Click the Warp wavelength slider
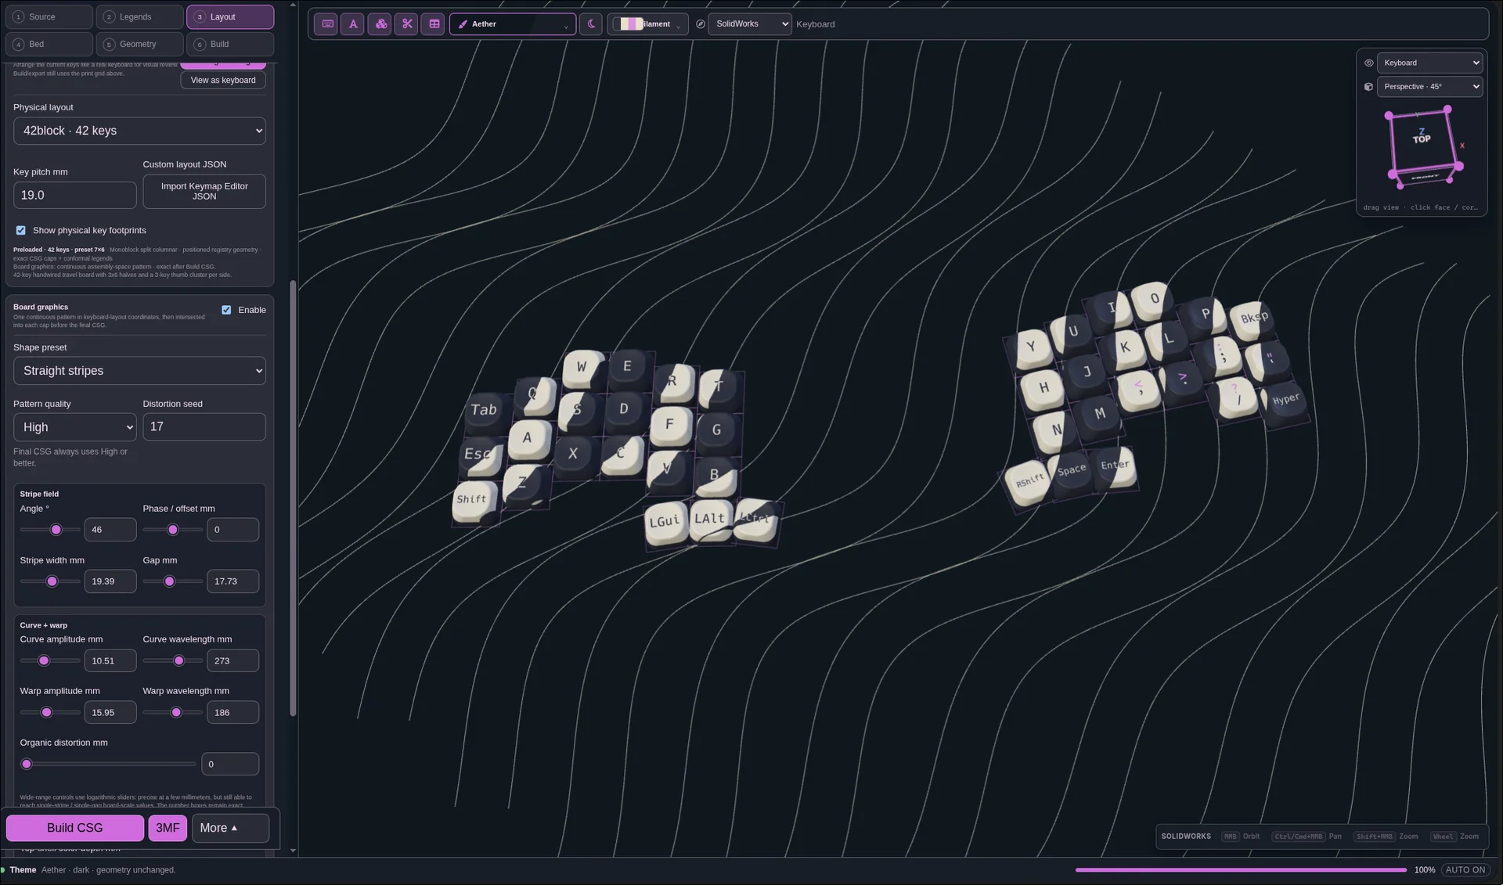Screen dimensions: 1503x885 (x=173, y=713)
